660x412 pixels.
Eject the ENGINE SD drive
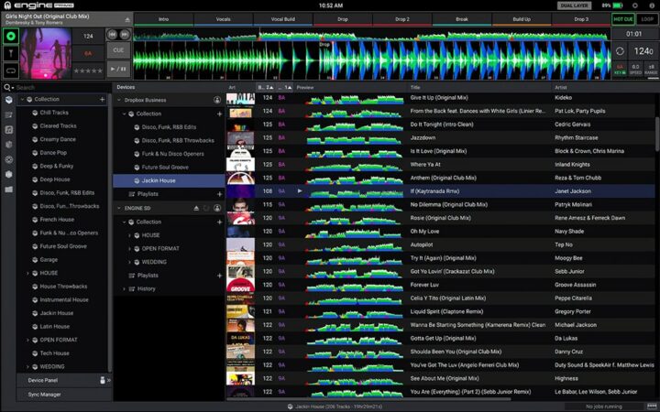pyautogui.click(x=196, y=208)
